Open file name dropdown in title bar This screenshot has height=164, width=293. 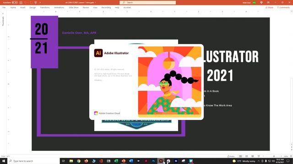click(96, 3)
